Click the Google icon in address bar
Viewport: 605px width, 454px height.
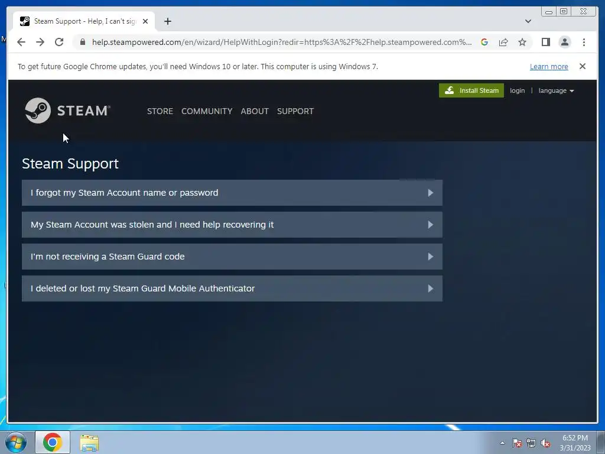484,42
